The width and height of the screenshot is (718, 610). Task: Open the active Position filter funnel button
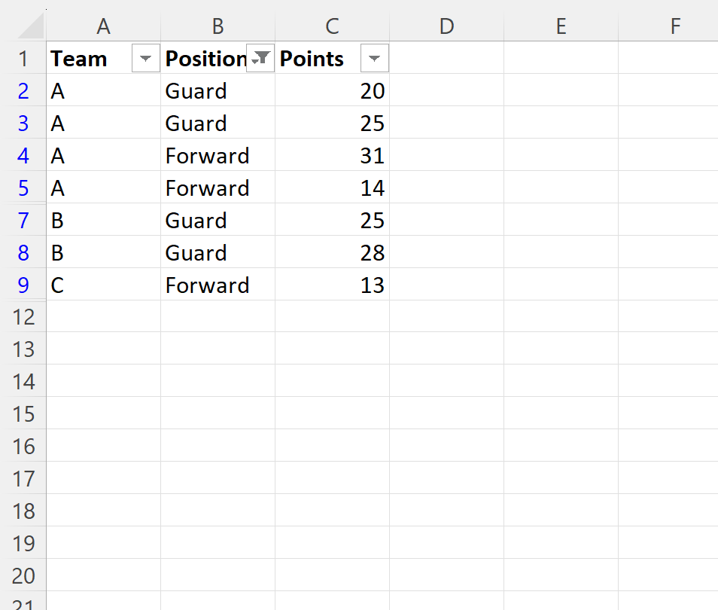(260, 58)
